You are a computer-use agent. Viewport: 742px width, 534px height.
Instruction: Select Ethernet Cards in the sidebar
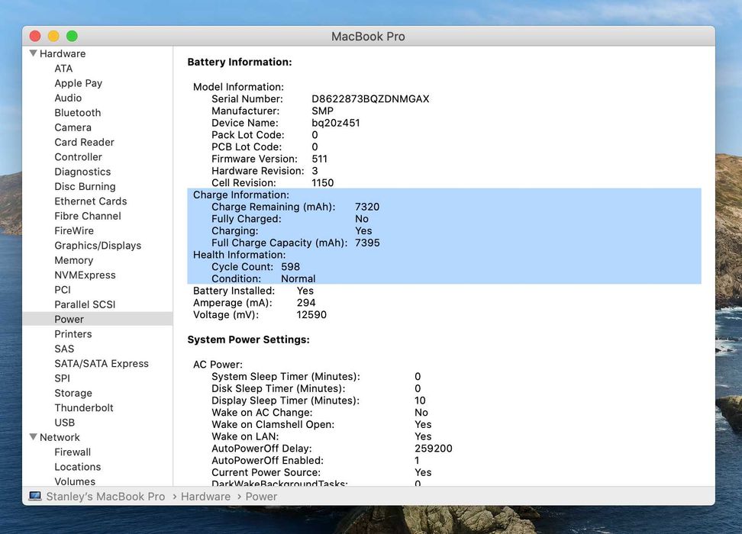(x=90, y=201)
